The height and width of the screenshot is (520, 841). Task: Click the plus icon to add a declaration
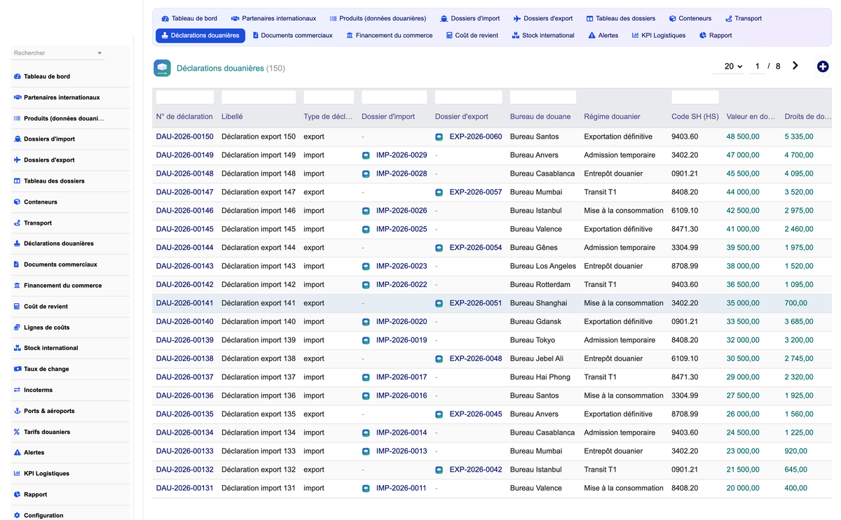click(823, 66)
